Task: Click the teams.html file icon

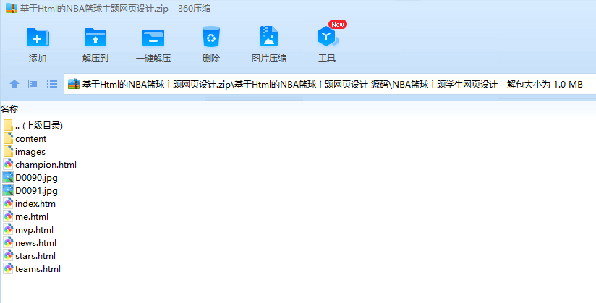Action: (8, 268)
